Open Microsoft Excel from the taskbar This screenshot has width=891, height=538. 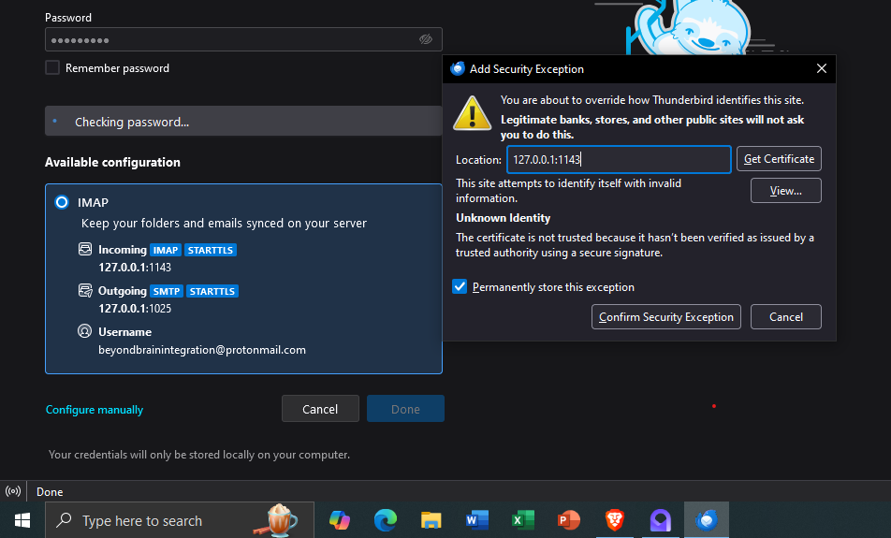(523, 520)
